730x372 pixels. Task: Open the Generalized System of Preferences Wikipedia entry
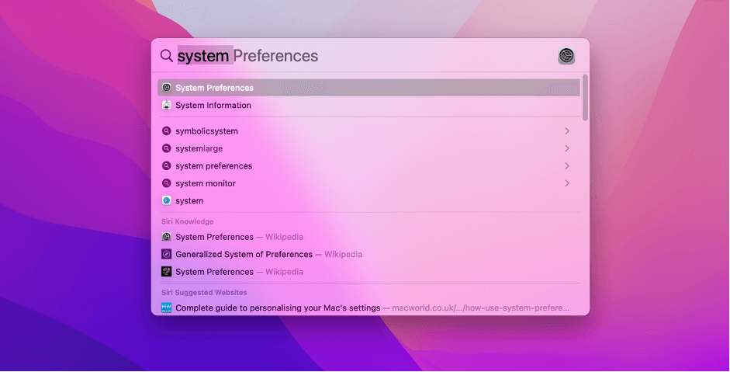244,254
